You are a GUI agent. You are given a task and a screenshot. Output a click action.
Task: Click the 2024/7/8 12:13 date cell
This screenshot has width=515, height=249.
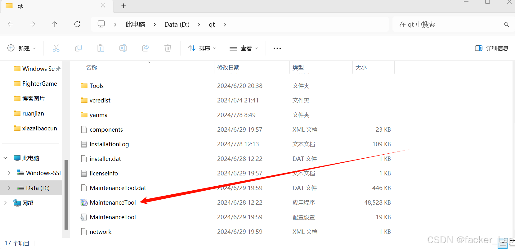[238, 144]
